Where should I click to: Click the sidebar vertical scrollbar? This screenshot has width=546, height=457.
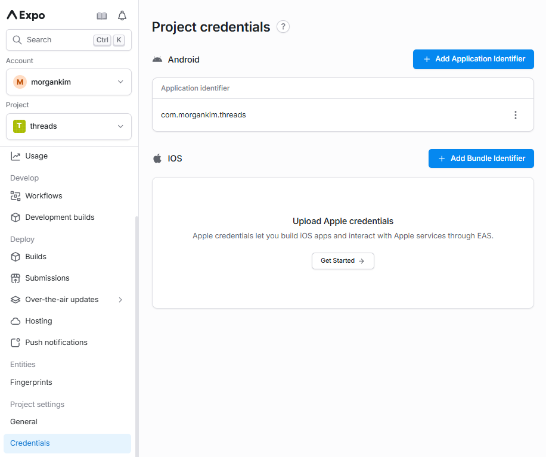pyautogui.click(x=136, y=336)
